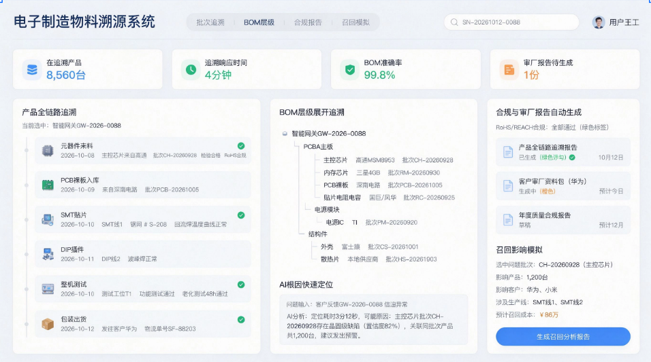Click the DIP插件 step icon
The height and width of the screenshot is (362, 651).
[x=48, y=254]
